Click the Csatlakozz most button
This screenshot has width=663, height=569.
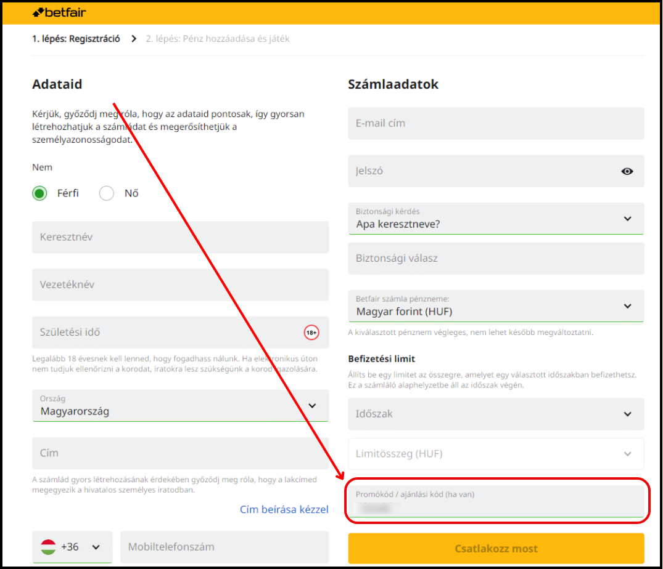pos(496,548)
